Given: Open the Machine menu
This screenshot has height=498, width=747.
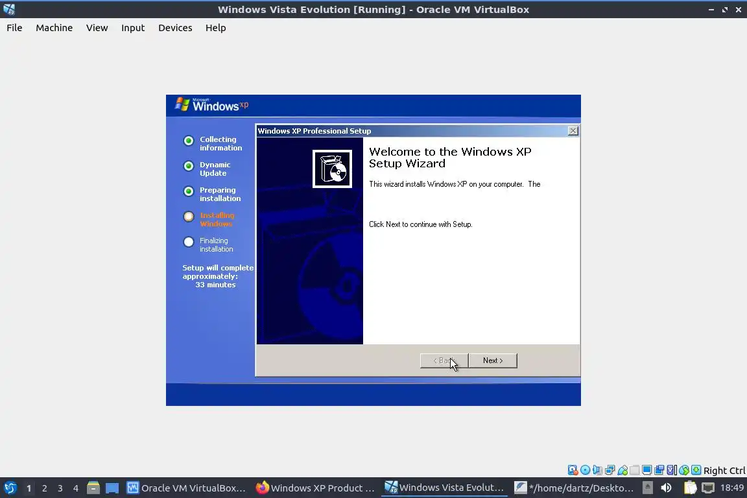Looking at the screenshot, I should 54,28.
